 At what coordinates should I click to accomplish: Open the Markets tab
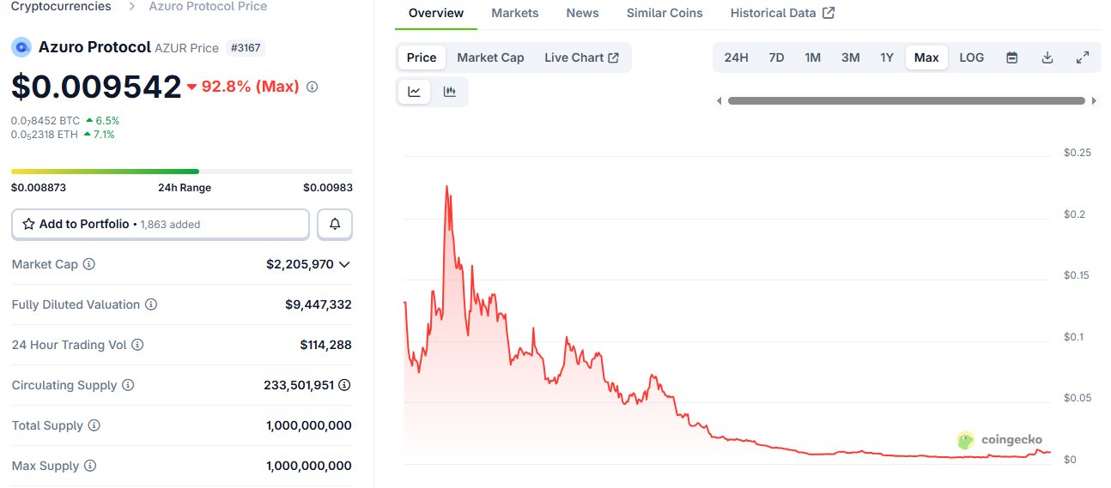coord(515,13)
